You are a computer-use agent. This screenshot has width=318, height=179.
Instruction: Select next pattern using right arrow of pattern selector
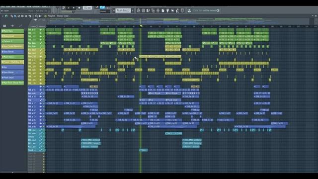133,10
